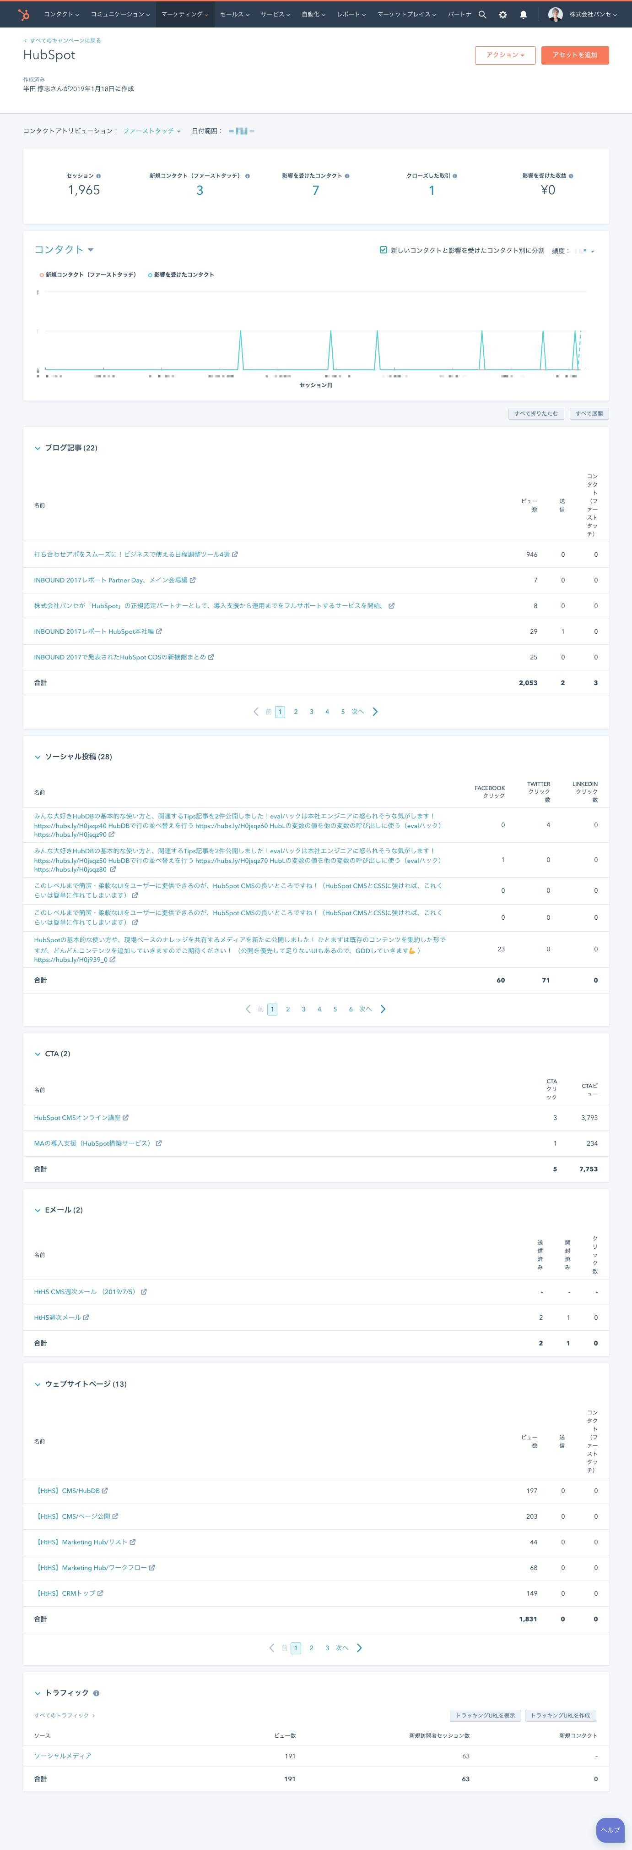Collapse the ブログ記事 (22) section
Image resolution: width=632 pixels, height=1850 pixels.
tap(38, 448)
